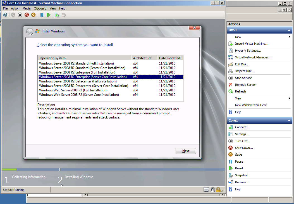
Task: Open the View menu in the menu bar
Action: 53,8
